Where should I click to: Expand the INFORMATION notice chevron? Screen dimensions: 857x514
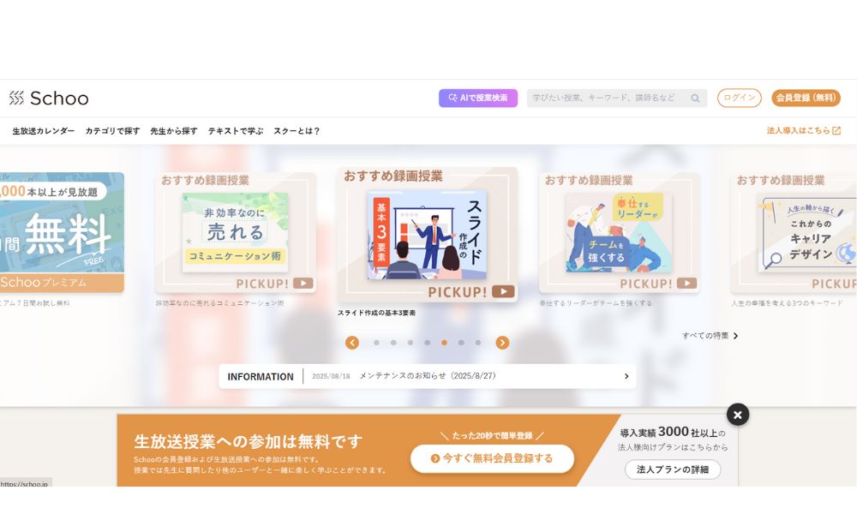[x=626, y=376]
